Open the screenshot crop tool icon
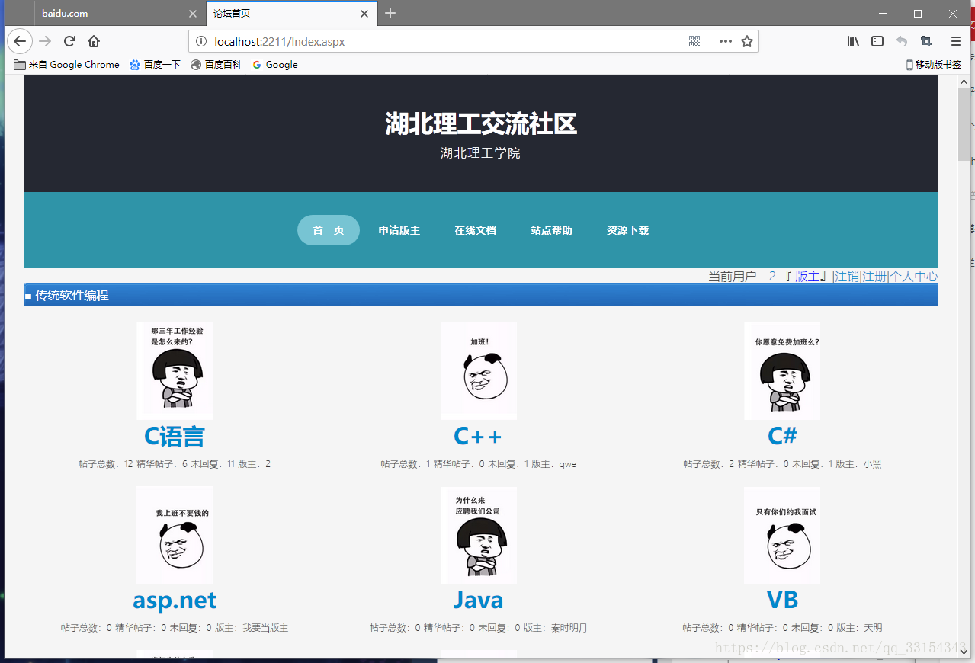Screen dimensions: 975x663 pyautogui.click(x=926, y=42)
